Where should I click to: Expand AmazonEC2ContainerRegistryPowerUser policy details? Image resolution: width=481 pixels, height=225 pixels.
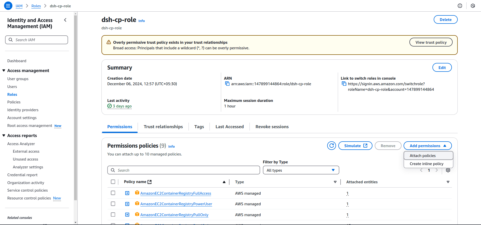(127, 204)
